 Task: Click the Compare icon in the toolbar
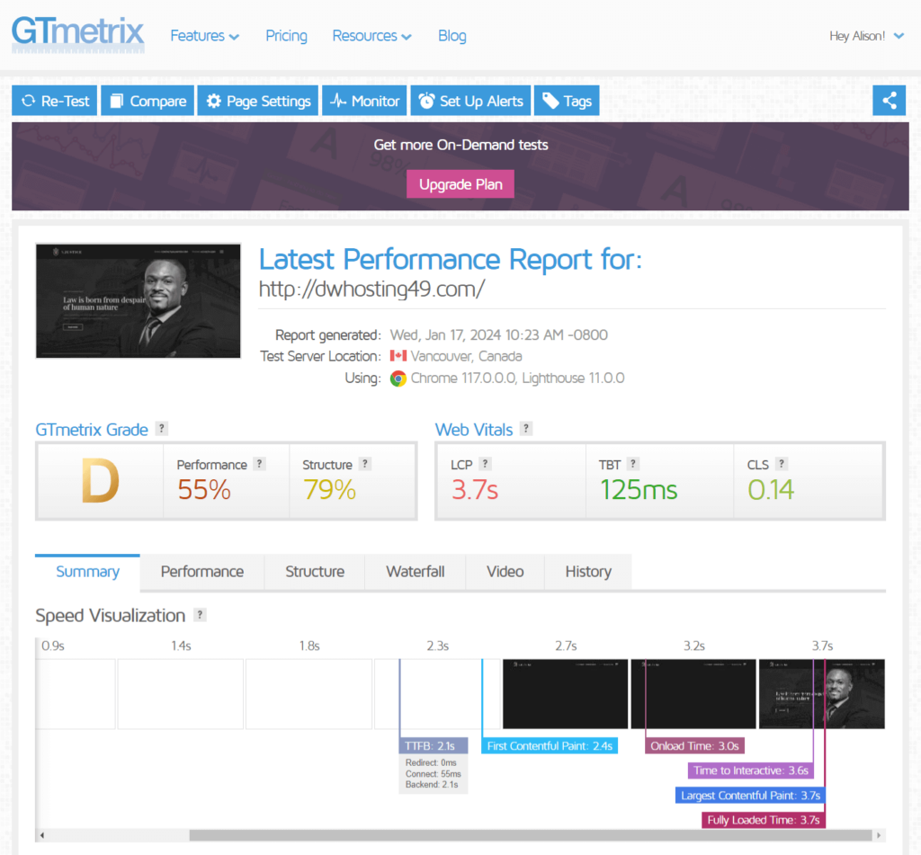click(x=115, y=100)
